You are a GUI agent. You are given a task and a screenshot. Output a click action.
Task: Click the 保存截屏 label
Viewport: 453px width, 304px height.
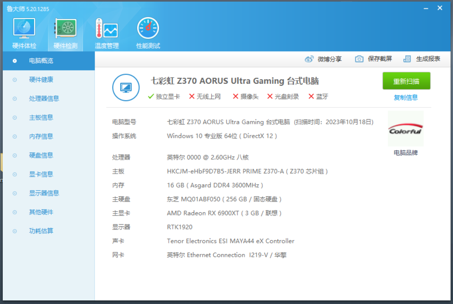[380, 59]
